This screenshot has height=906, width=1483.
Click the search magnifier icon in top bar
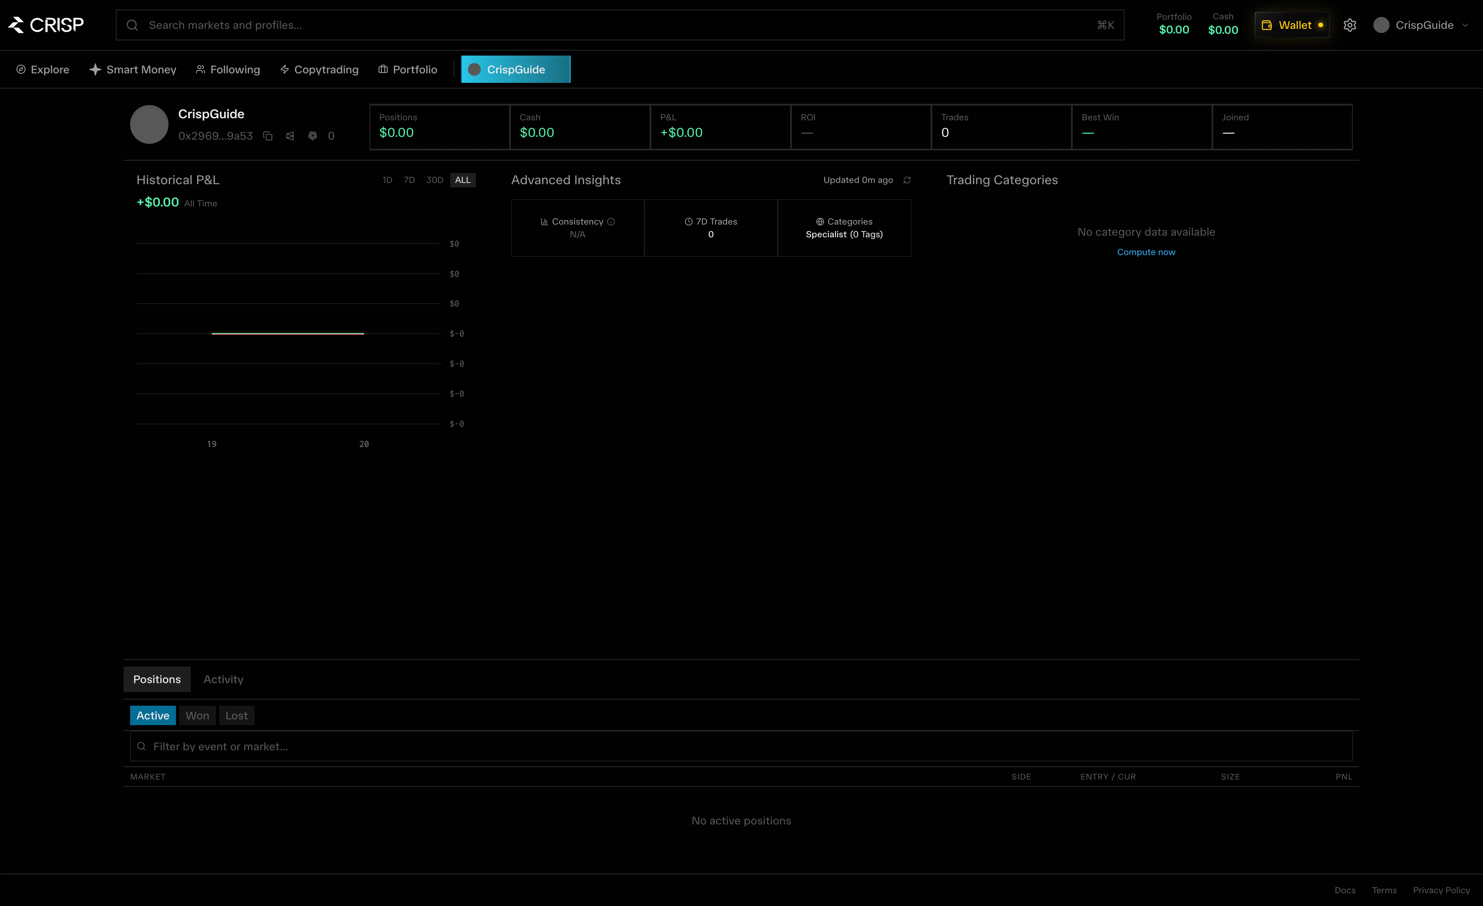(x=132, y=25)
